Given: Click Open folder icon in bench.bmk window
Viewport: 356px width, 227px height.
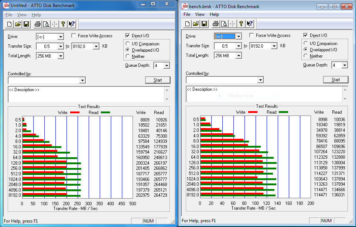Looking at the screenshot, I should pyautogui.click(x=196, y=24).
